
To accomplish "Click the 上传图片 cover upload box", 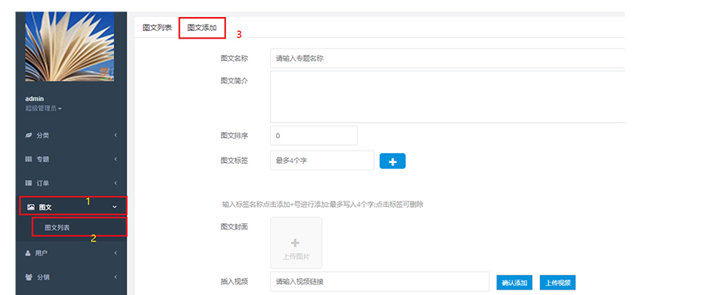I will 296,242.
